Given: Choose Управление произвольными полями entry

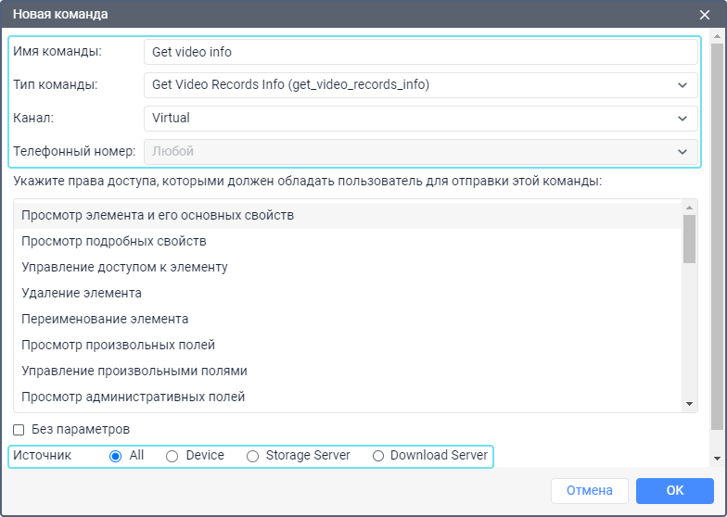Looking at the screenshot, I should coord(134,372).
